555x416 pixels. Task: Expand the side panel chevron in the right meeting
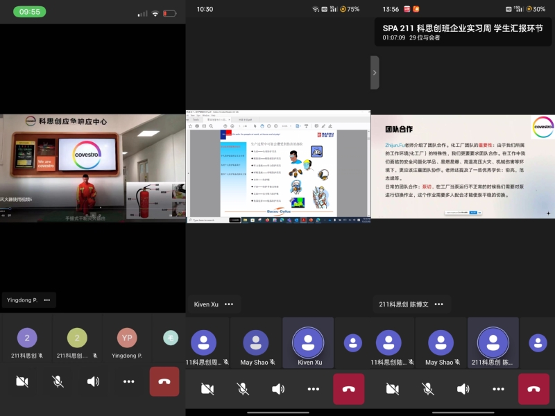point(375,72)
